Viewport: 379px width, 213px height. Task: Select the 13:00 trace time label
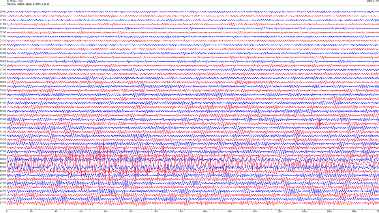click(3, 119)
